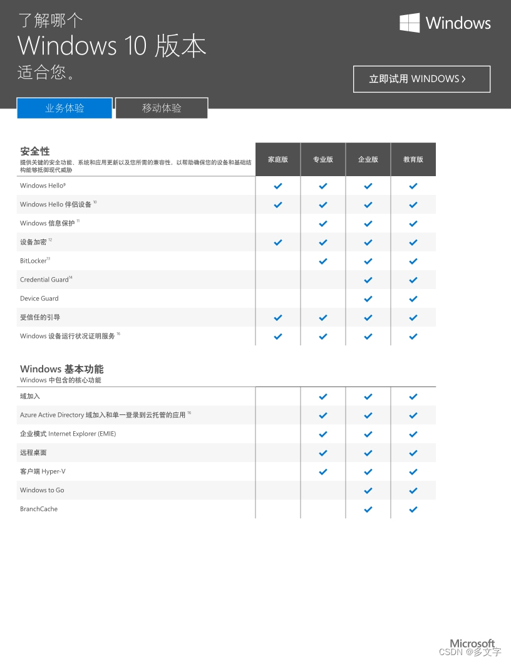
Task: Click Credential Guard checkmark under 企业版
Action: coord(368,280)
